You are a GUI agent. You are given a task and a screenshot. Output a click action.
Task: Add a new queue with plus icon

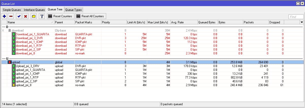point(4,16)
